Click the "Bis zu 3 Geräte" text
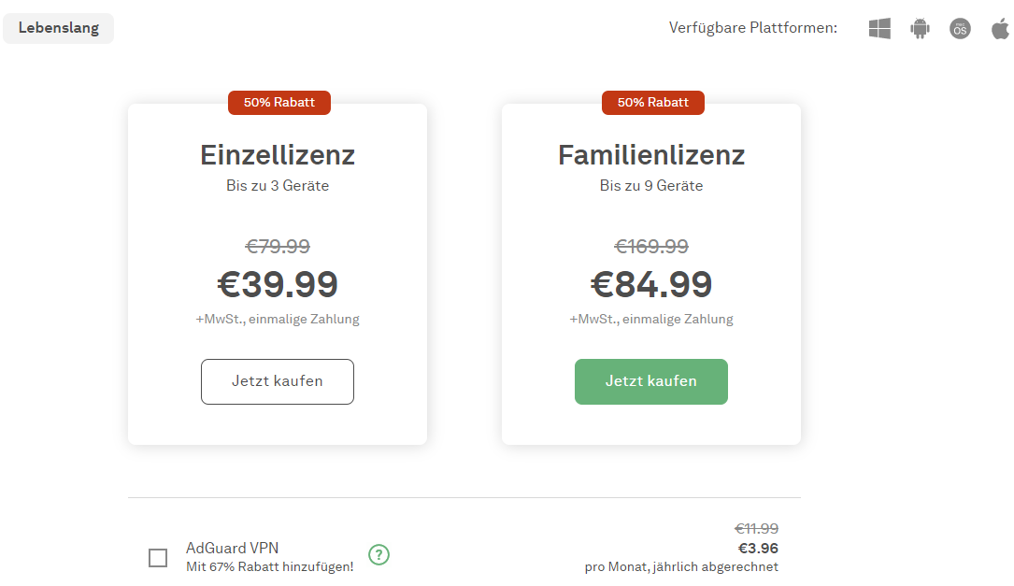This screenshot has width=1014, height=586. (x=278, y=186)
